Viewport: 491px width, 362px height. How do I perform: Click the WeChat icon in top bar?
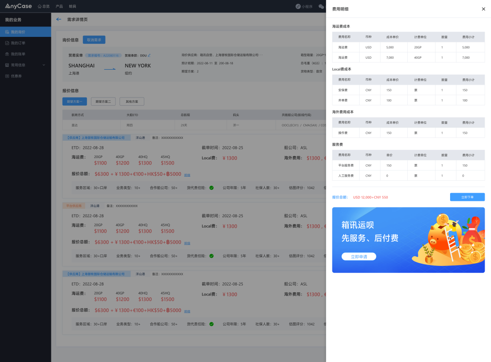[x=321, y=6]
